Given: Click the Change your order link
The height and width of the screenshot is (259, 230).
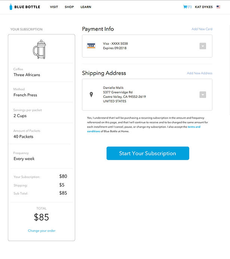Looking at the screenshot, I should 42,231.
